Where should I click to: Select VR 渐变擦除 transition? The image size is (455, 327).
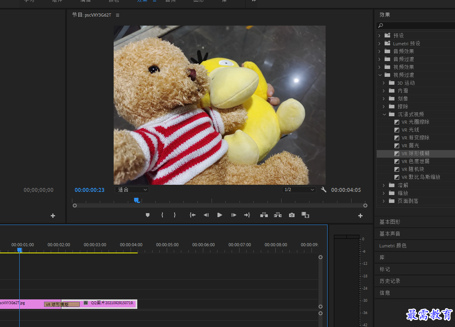(415, 138)
